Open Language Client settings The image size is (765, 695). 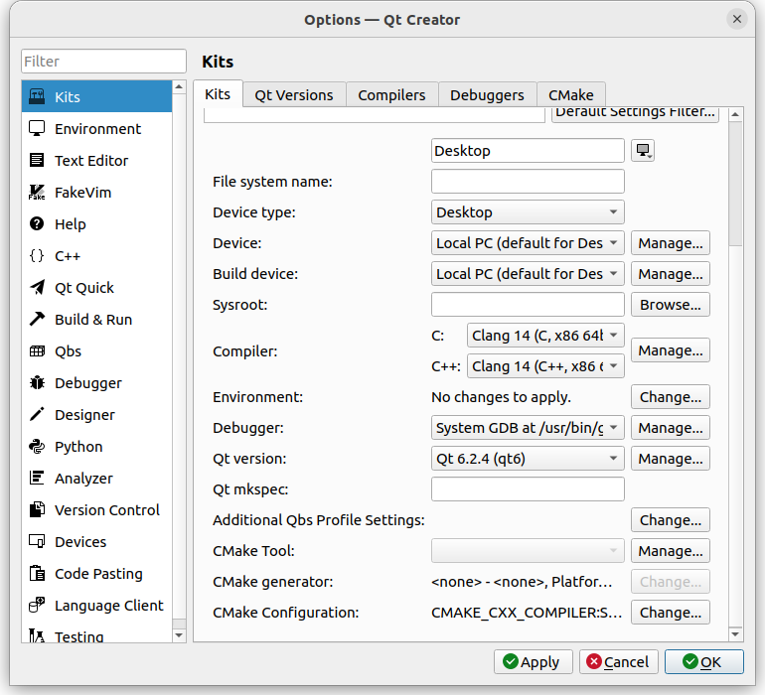(x=96, y=606)
